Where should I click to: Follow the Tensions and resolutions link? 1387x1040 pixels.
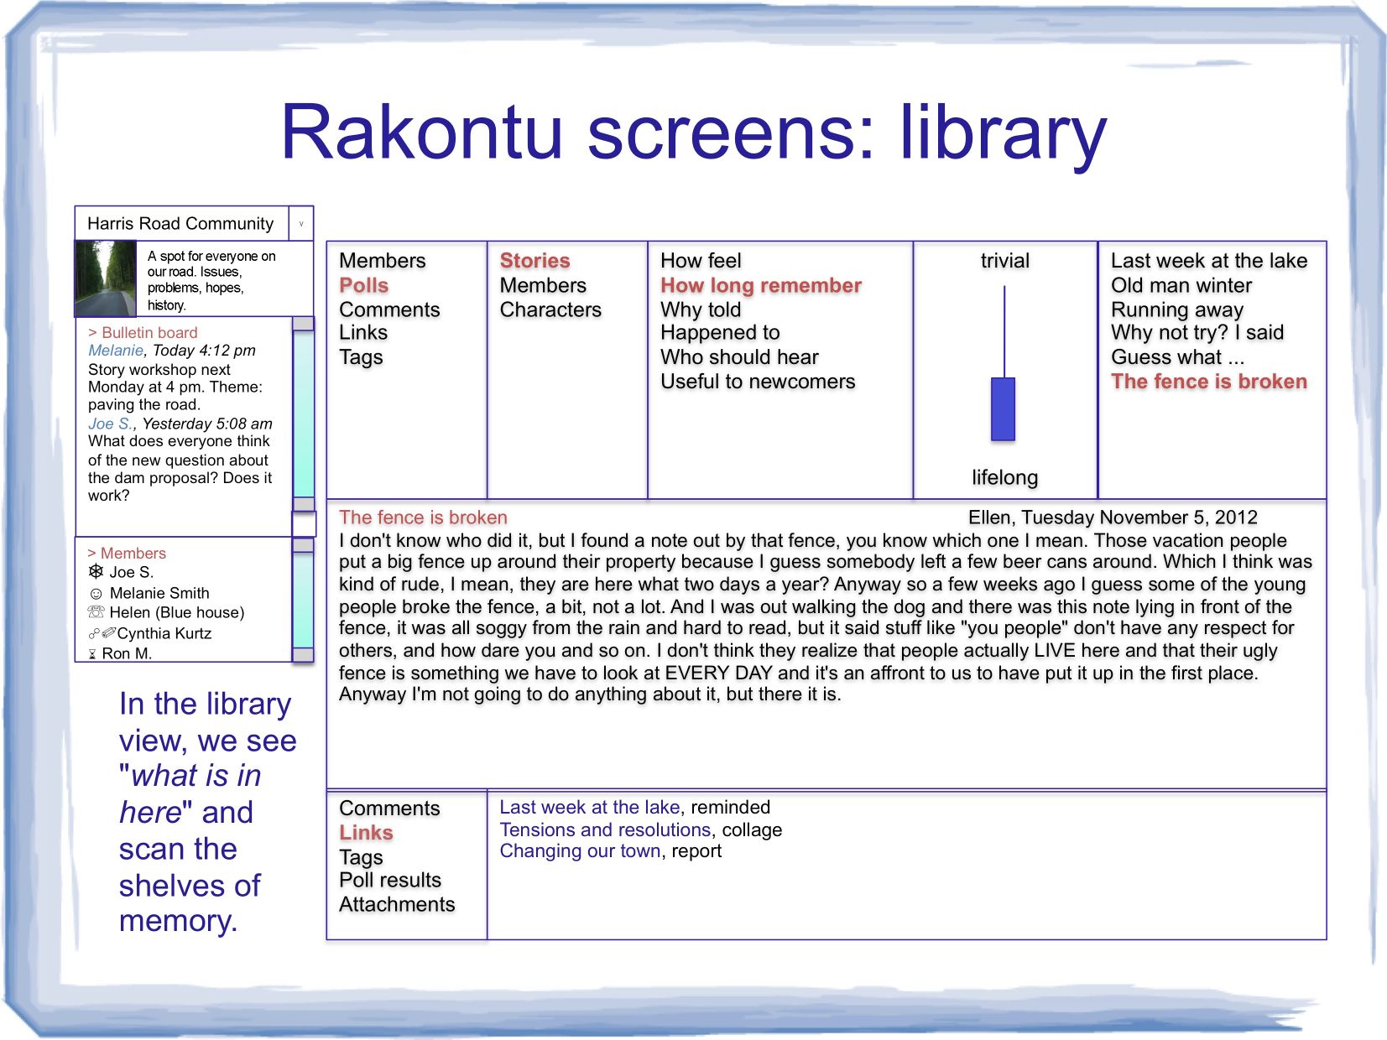point(605,829)
